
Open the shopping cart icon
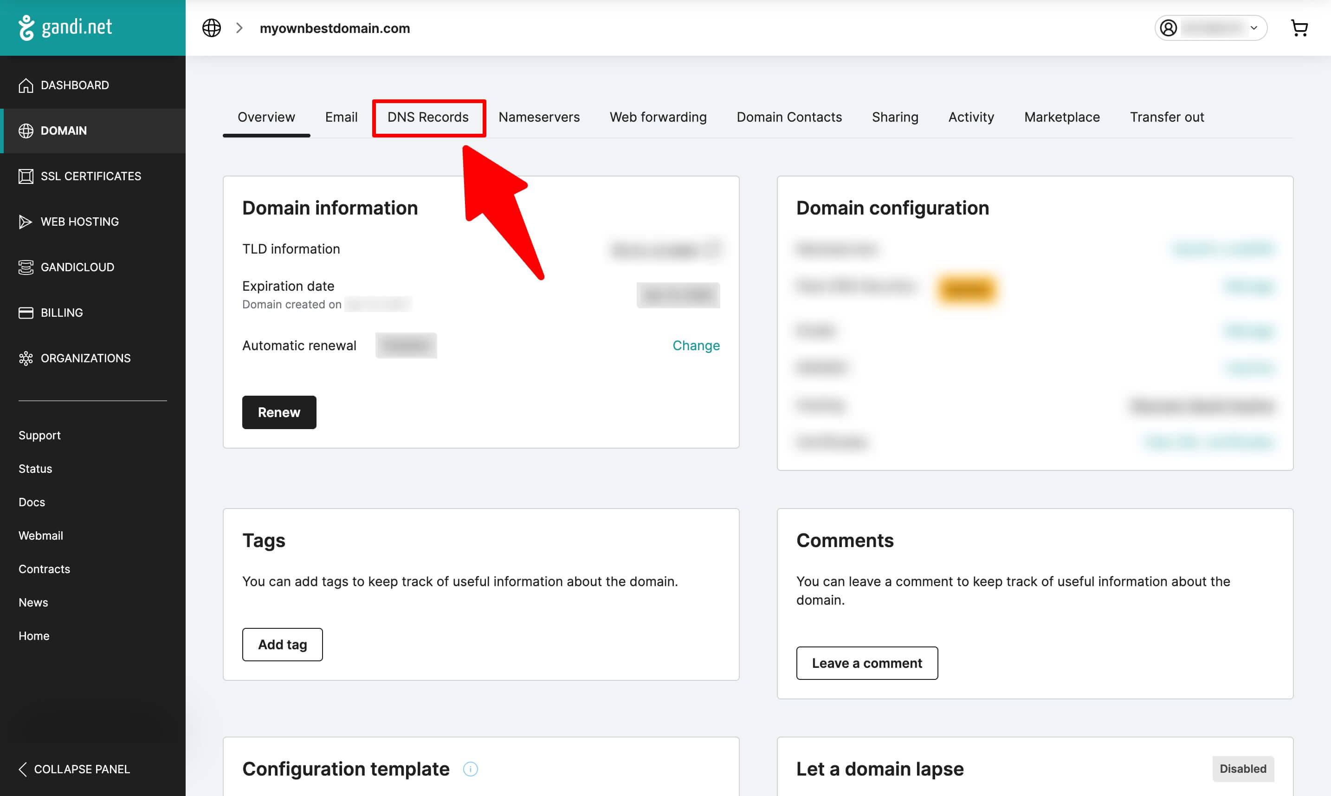[1299, 28]
